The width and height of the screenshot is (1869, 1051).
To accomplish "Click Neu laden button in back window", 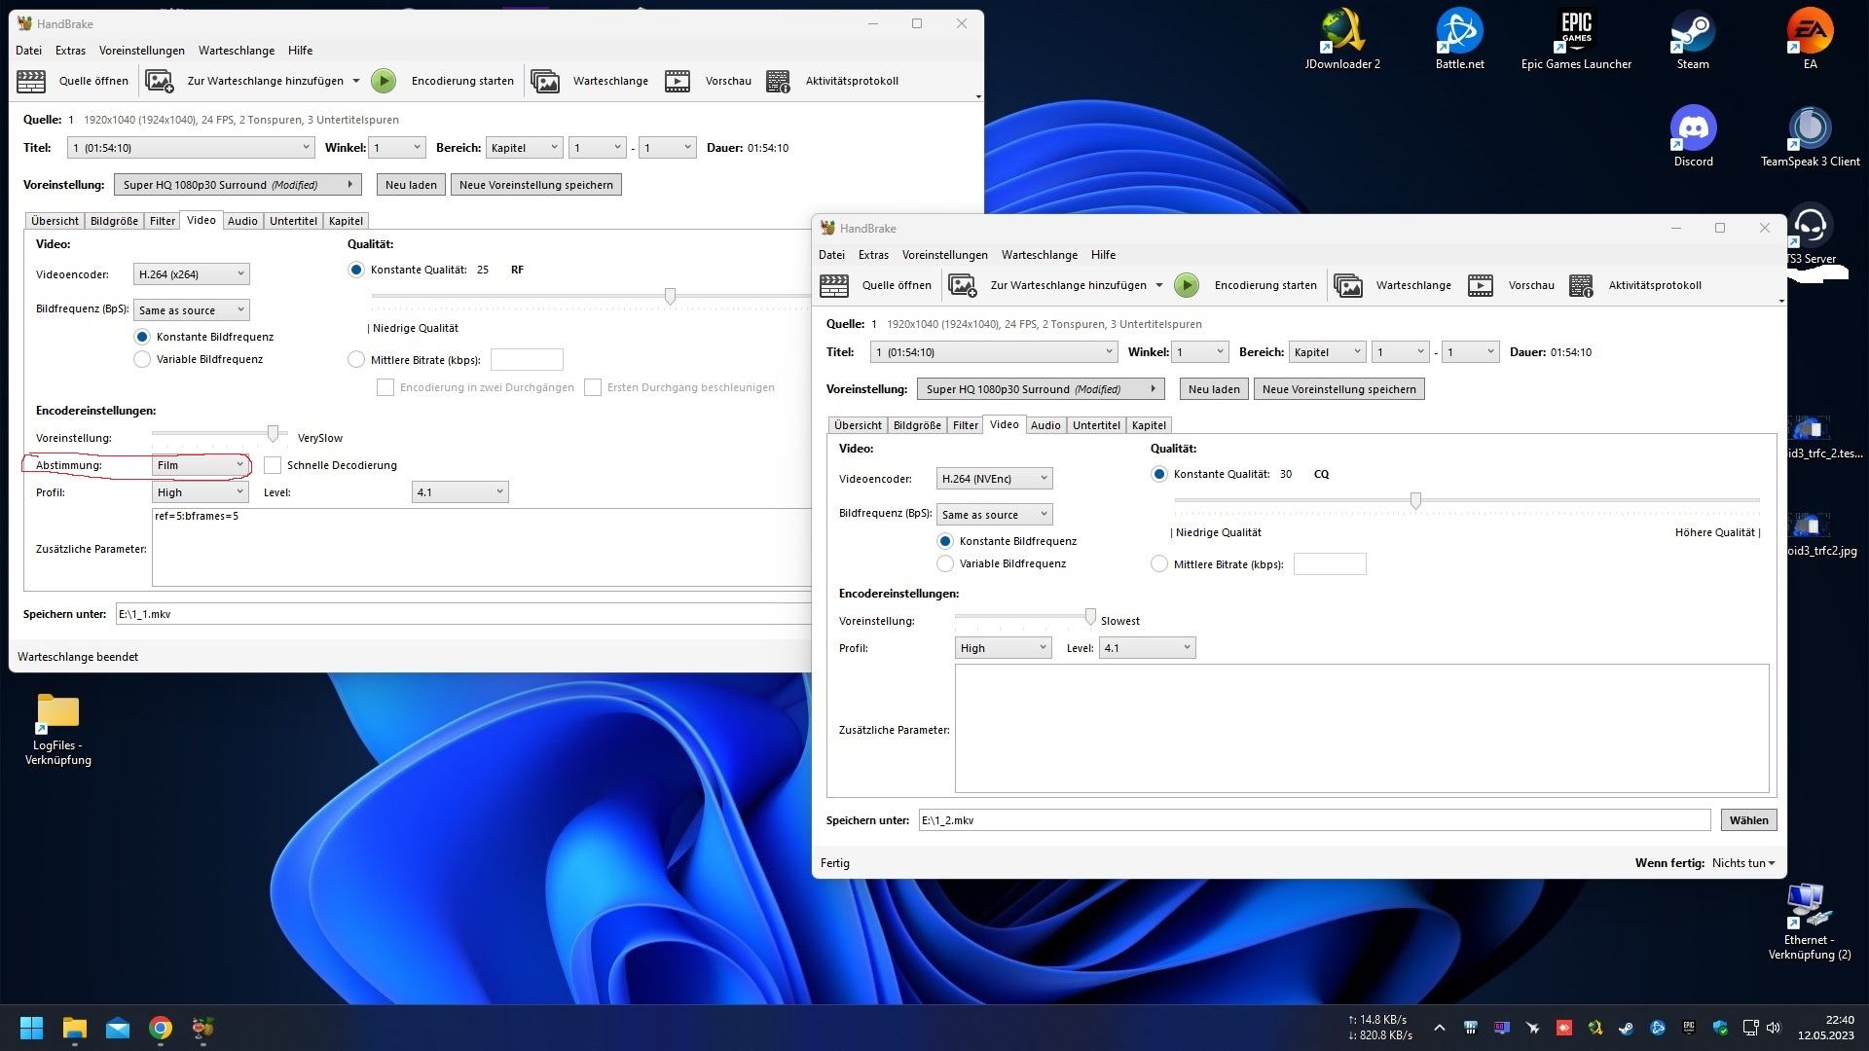I will point(411,185).
